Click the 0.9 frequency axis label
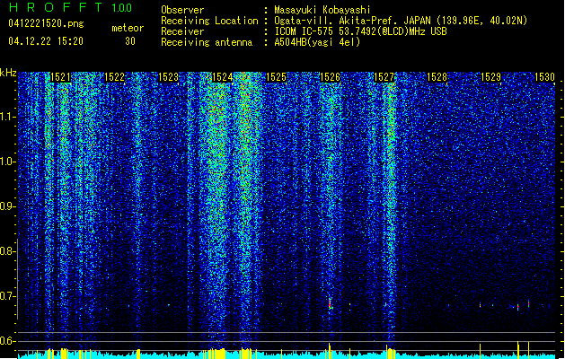 point(7,206)
